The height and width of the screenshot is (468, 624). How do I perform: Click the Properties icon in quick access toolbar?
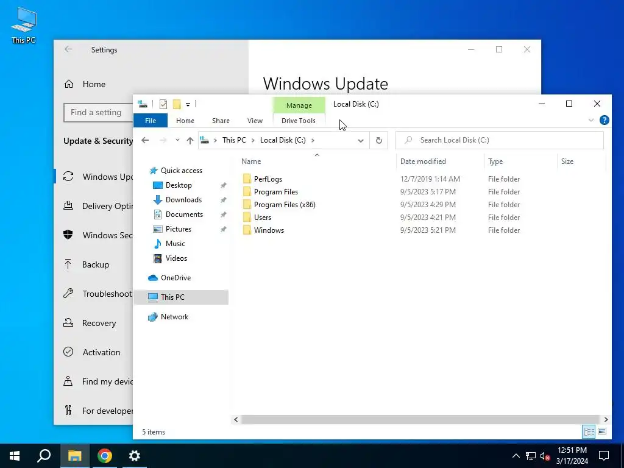point(163,104)
